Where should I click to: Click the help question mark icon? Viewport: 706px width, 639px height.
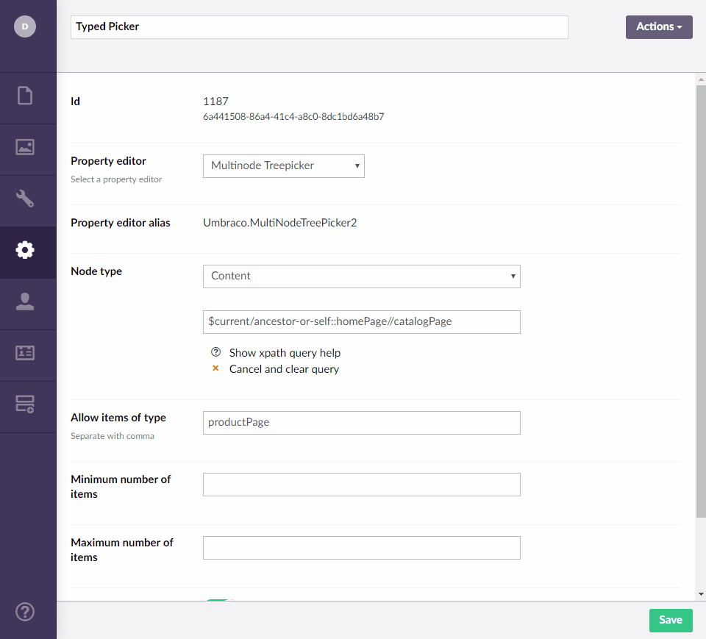(x=26, y=611)
